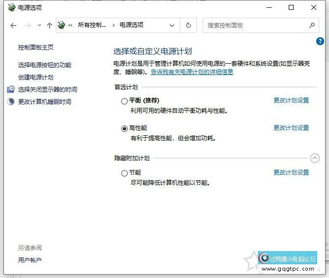Click the 另请参阅 label
Screen dimensions: 329x278
pyautogui.click(x=30, y=248)
